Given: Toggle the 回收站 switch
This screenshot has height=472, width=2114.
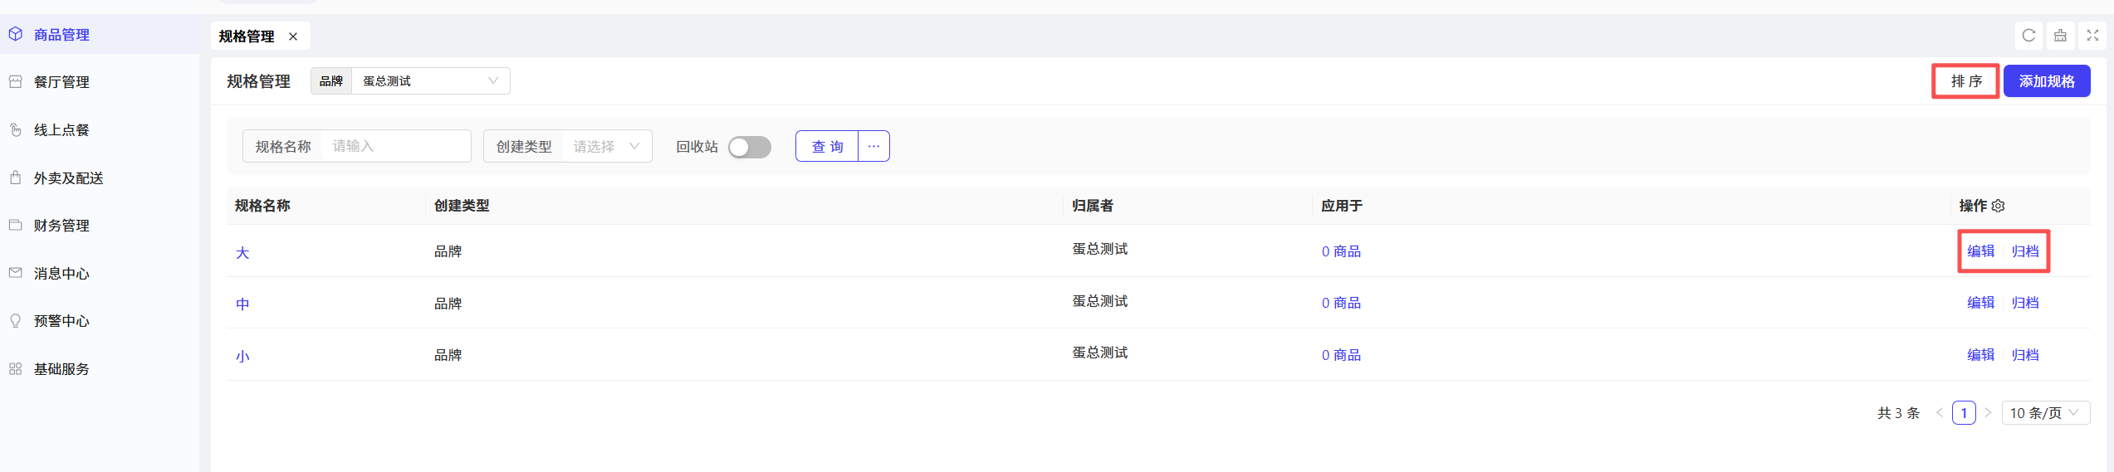Looking at the screenshot, I should 749,147.
